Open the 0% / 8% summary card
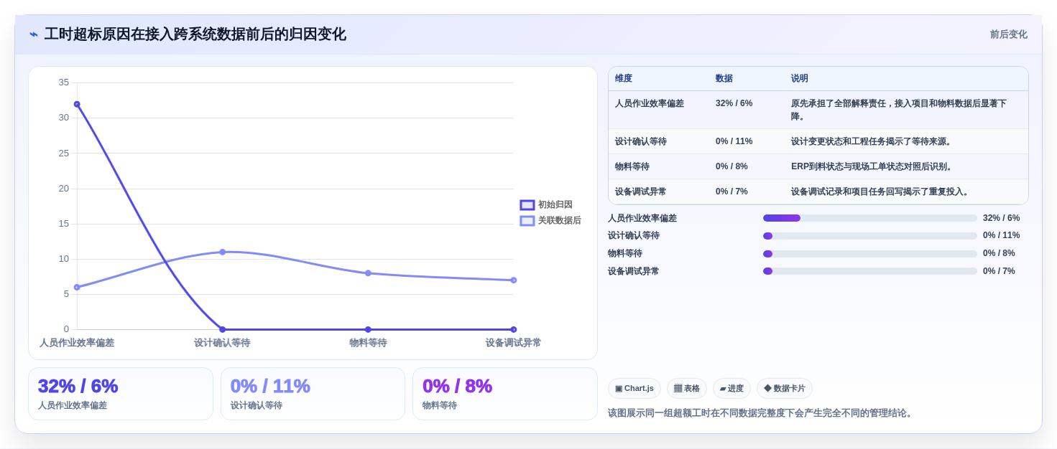1057x449 pixels. (505, 394)
